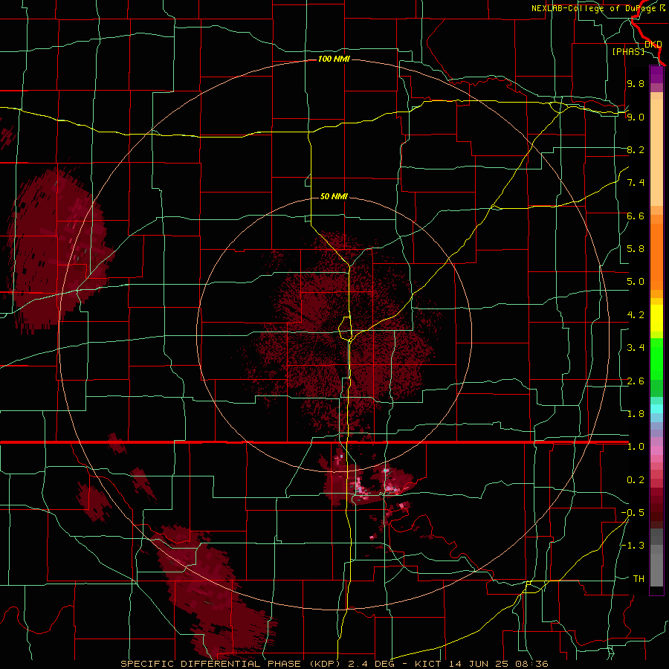Click the cyan segment of the color bar
Screen dimensions: 669x669
pyautogui.click(x=656, y=409)
